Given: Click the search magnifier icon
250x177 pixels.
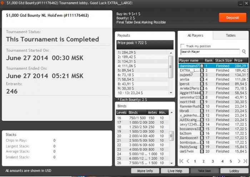Looking at the screenshot, I should tap(244, 52).
